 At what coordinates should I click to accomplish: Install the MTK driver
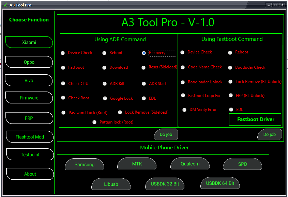tap(137, 164)
